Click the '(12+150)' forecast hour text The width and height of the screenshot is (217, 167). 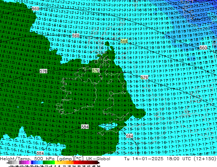click(205, 159)
